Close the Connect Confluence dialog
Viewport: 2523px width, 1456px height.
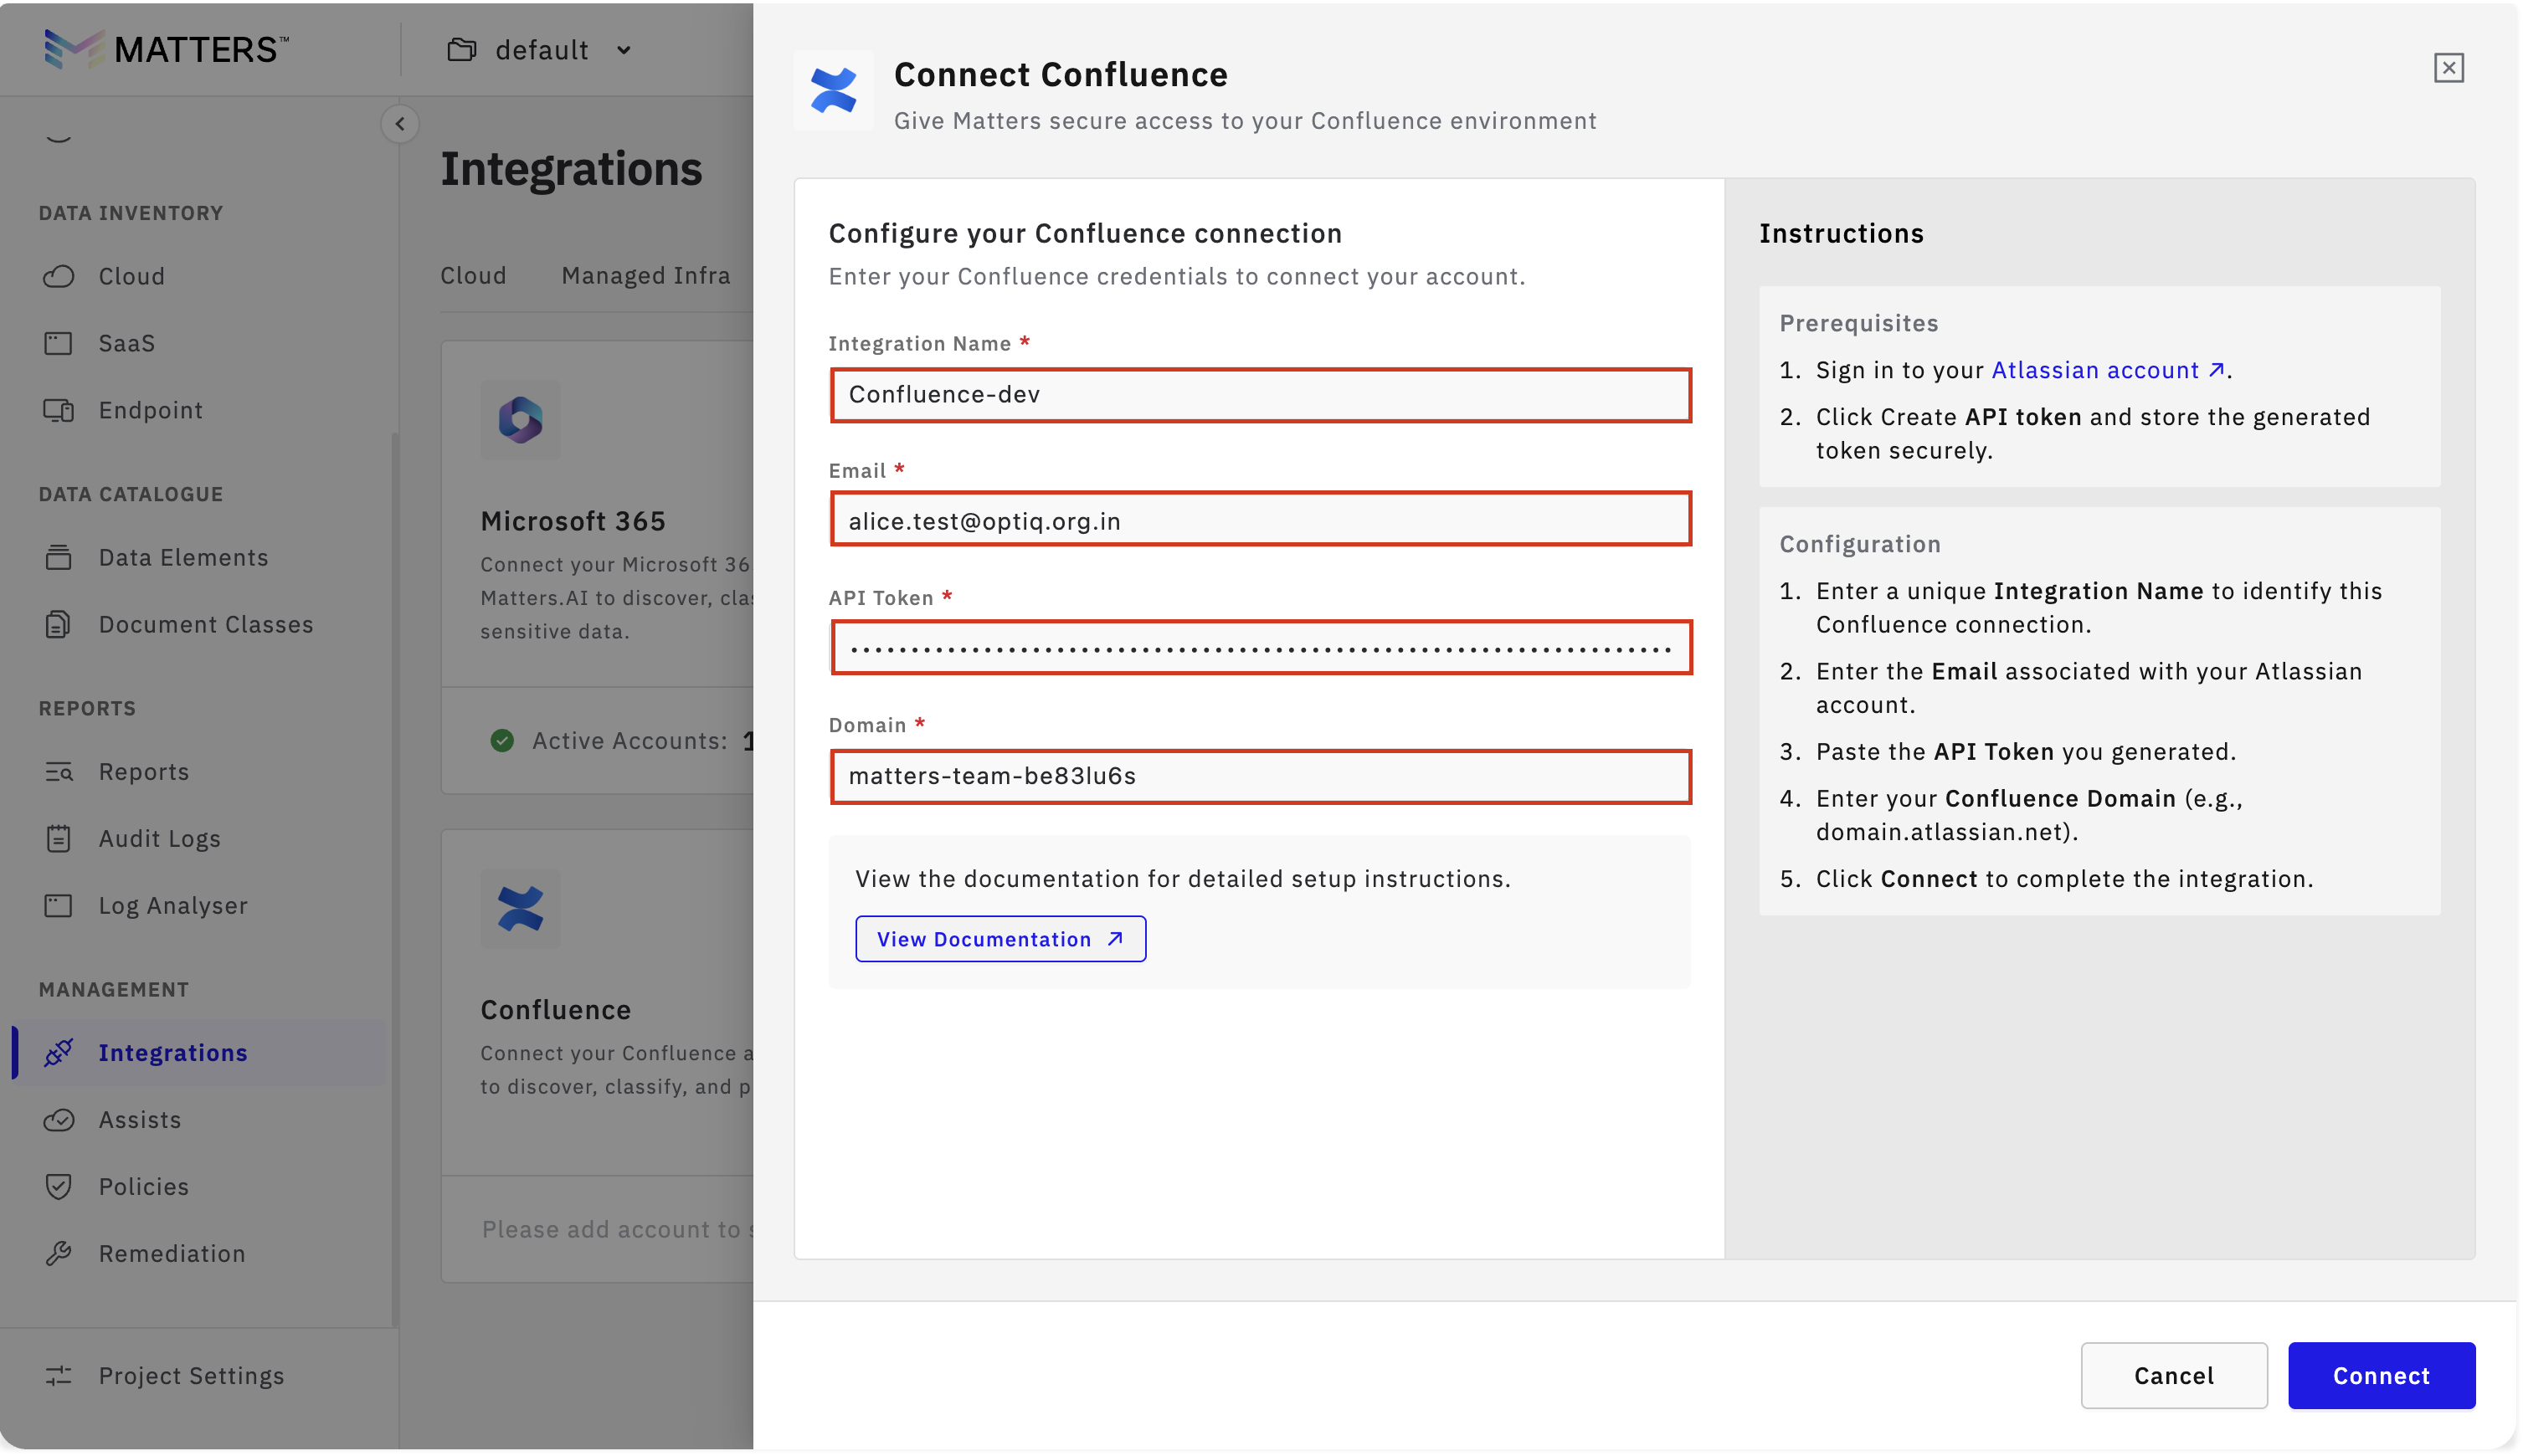(x=2448, y=67)
